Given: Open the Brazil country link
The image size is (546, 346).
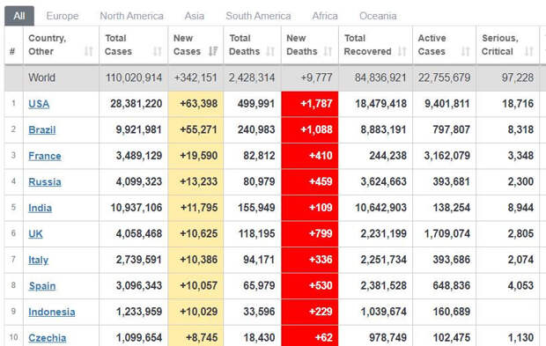Looking at the screenshot, I should 42,129.
